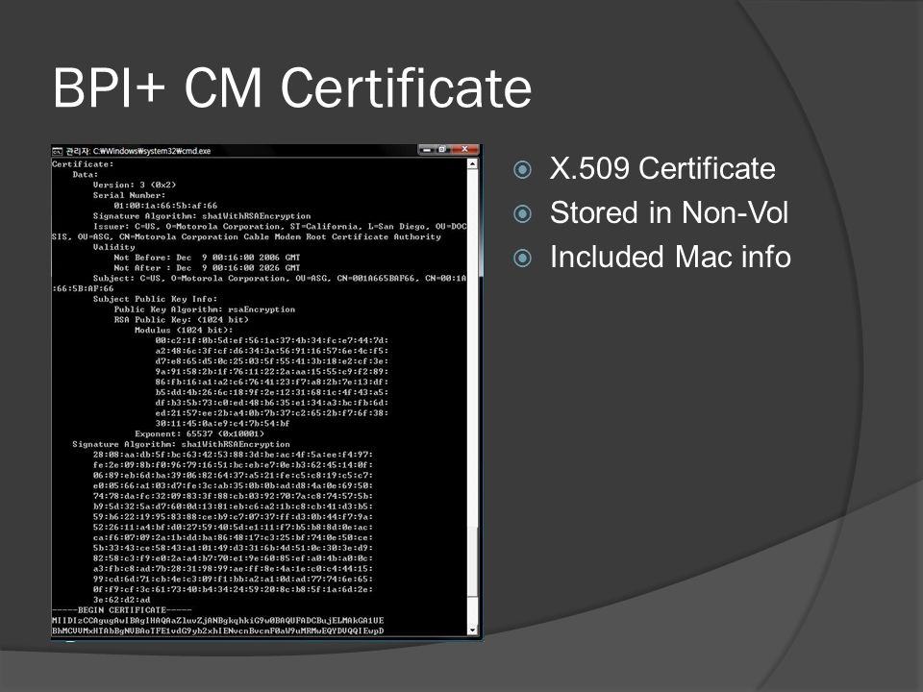The image size is (923, 692).
Task: Close the cmd.exe window
Action: click(464, 150)
